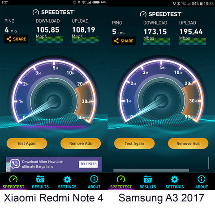The width and height of the screenshot is (215, 209).
Task: Open About info icon on Samsung screen
Action: pos(202,179)
